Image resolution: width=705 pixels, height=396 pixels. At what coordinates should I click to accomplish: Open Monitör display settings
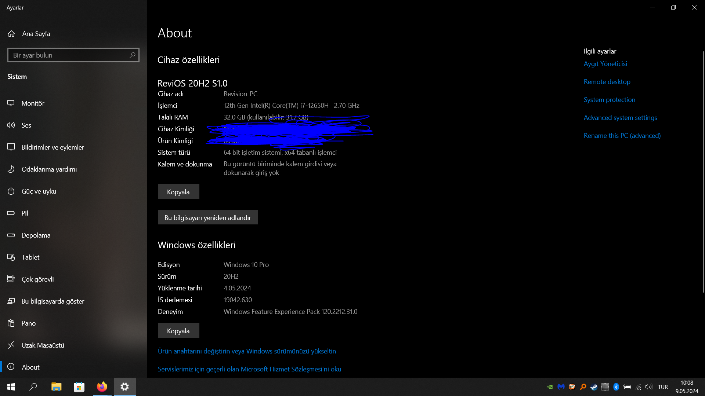pos(33,103)
